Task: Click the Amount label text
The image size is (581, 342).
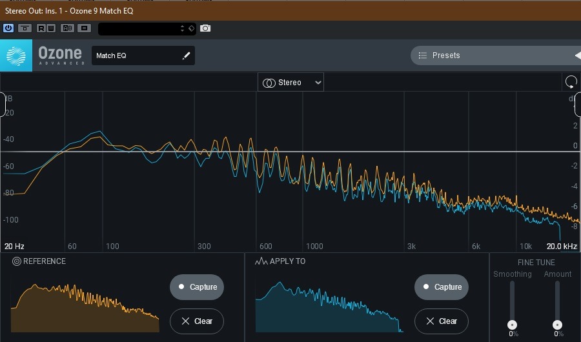Action: (x=558, y=274)
